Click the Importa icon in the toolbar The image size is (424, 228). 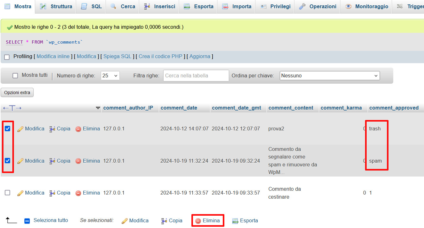pyautogui.click(x=226, y=6)
